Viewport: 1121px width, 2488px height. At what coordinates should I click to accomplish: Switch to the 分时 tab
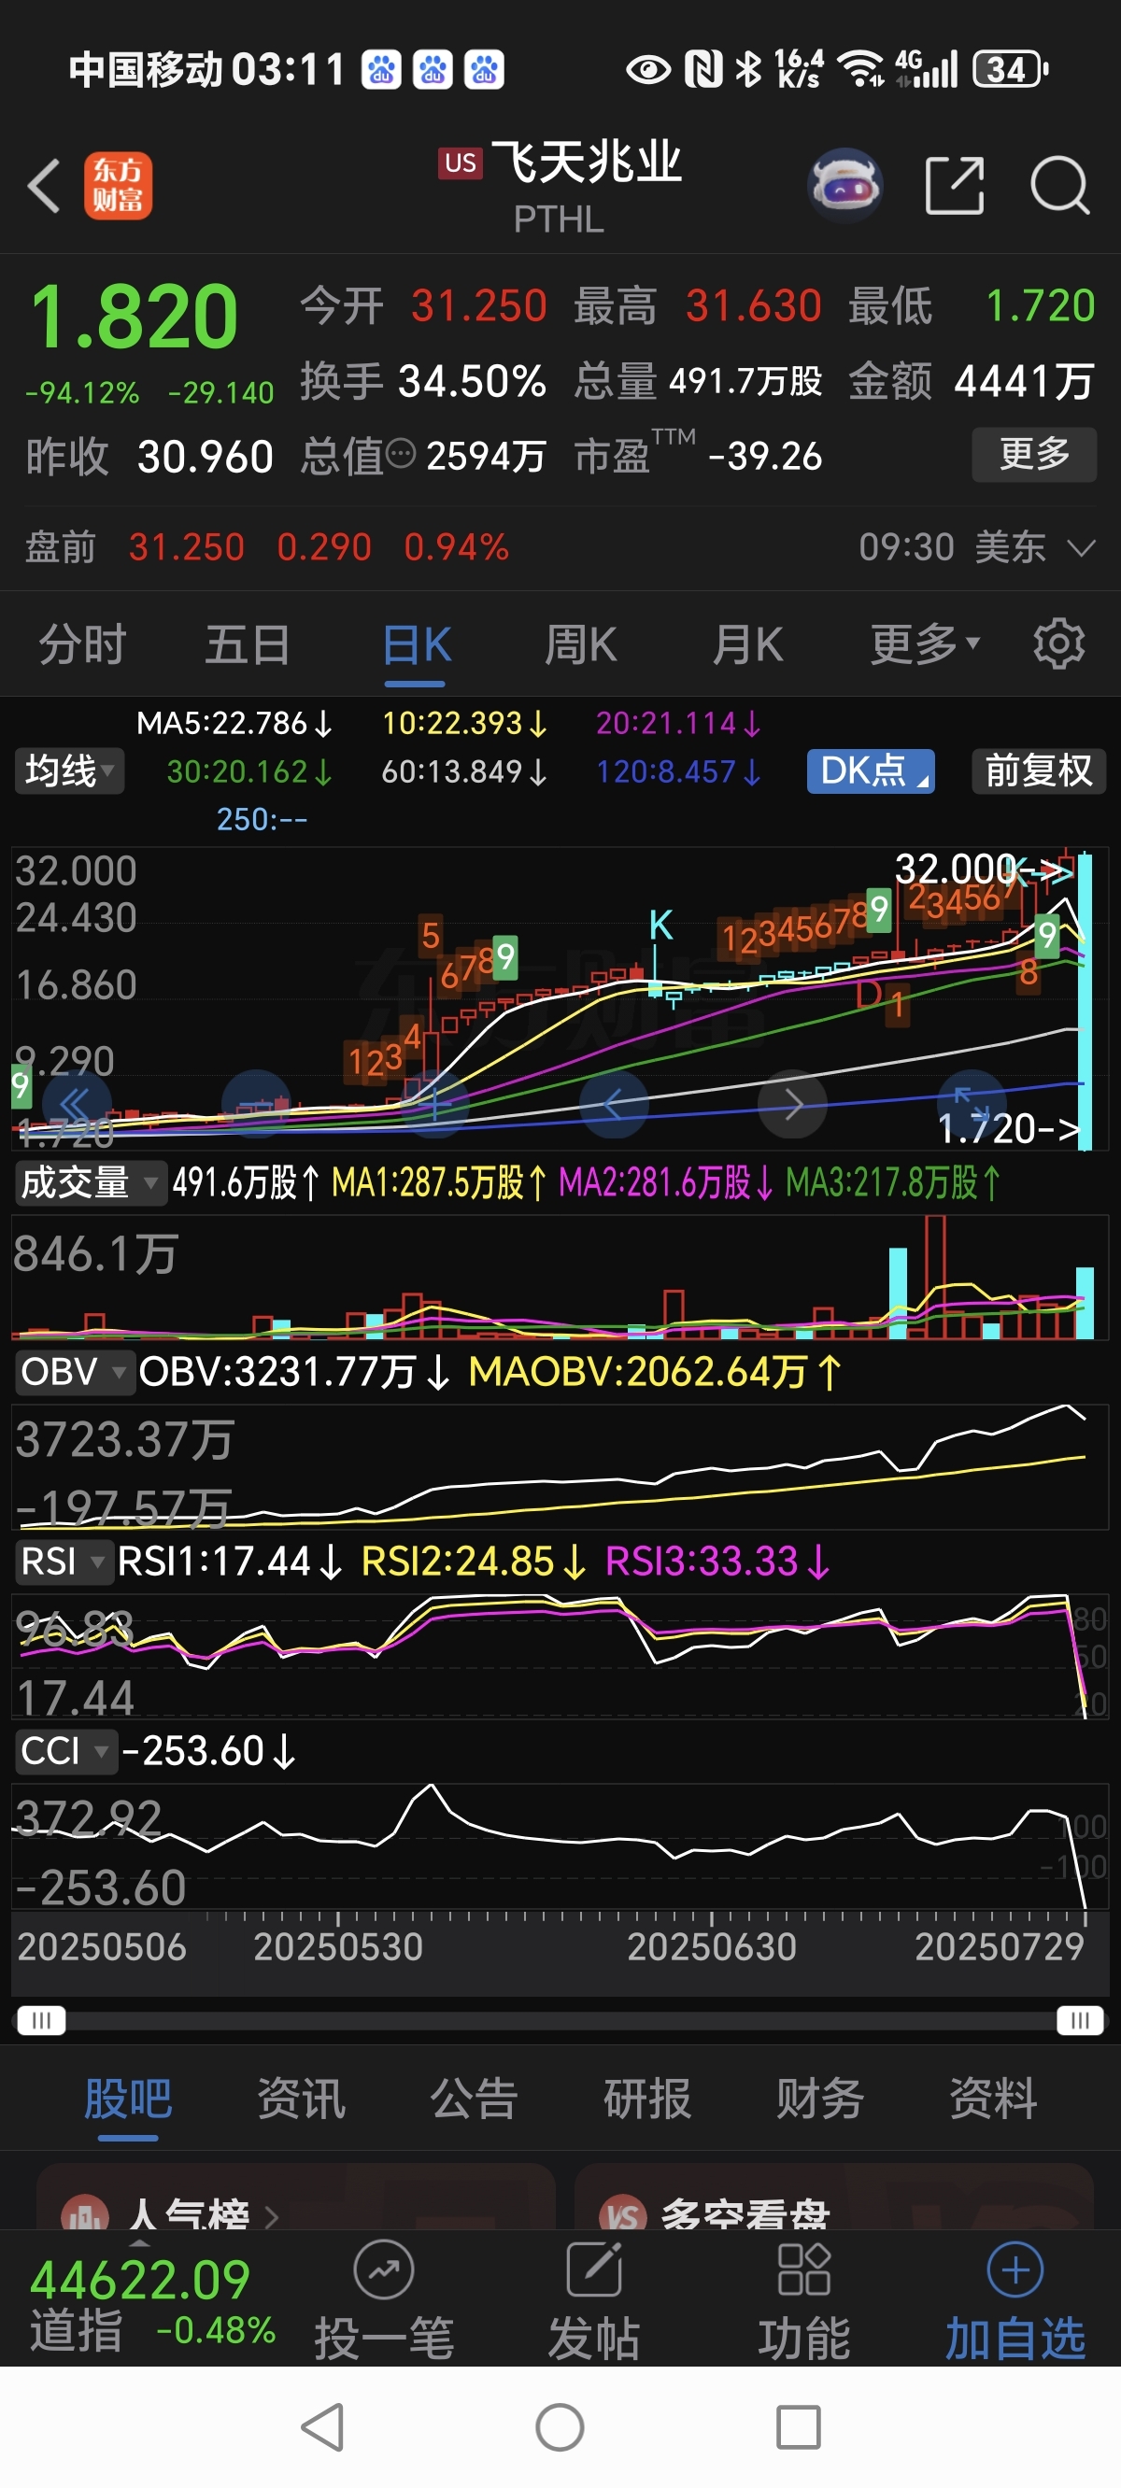tap(82, 643)
